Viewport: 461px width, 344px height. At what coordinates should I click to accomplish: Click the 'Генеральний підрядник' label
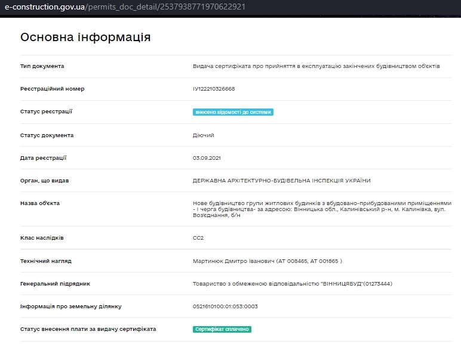pyautogui.click(x=56, y=284)
